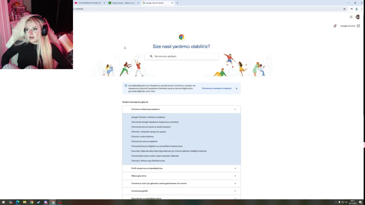This screenshot has height=205, width=365.
Task: Open Chrome'u evde kullanma article
Action: point(142,137)
